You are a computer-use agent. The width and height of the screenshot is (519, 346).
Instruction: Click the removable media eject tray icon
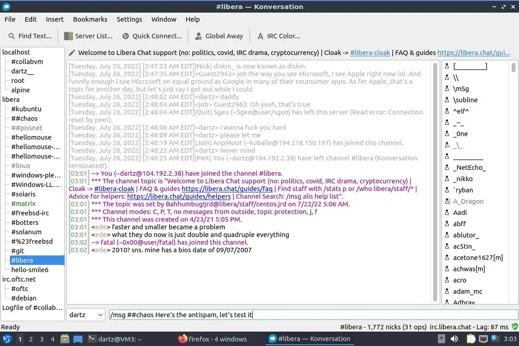441,339
